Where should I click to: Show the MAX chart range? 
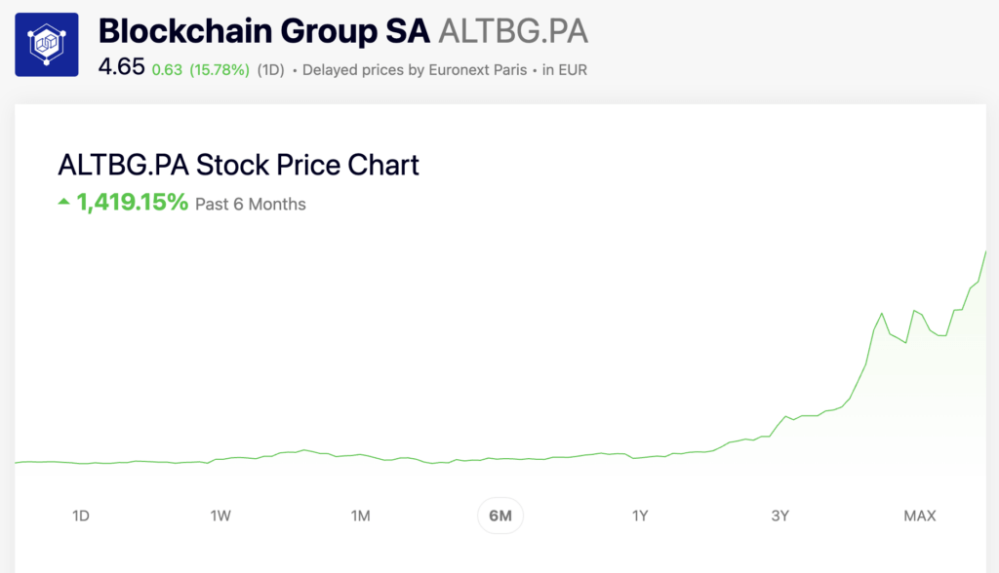click(x=918, y=516)
